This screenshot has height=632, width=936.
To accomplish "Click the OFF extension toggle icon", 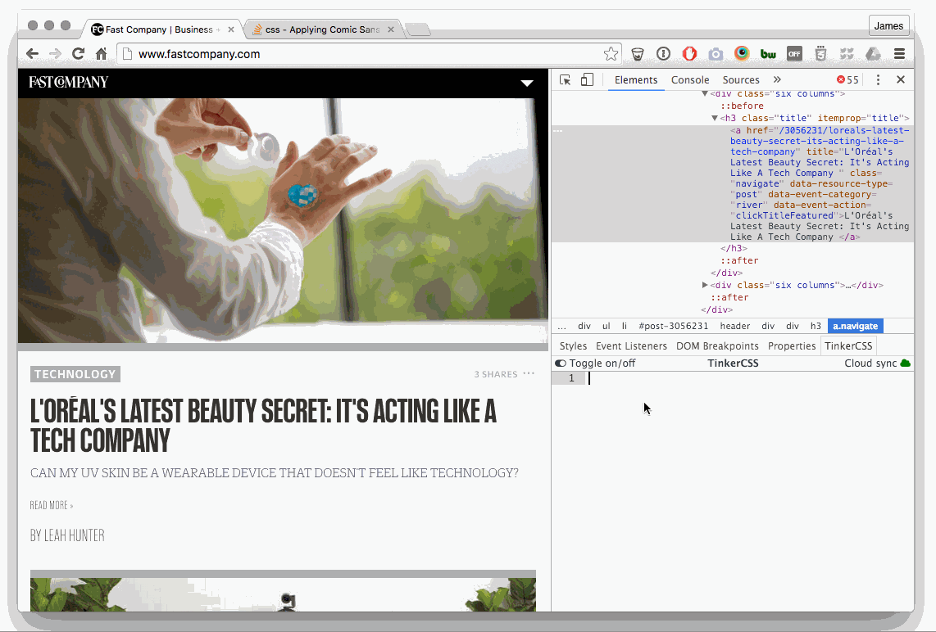I will 794,54.
